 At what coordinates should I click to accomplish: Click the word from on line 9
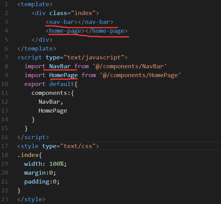[89, 75]
